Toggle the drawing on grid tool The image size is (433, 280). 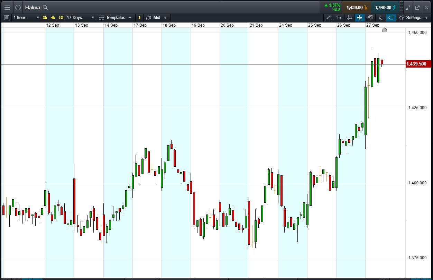(360, 18)
